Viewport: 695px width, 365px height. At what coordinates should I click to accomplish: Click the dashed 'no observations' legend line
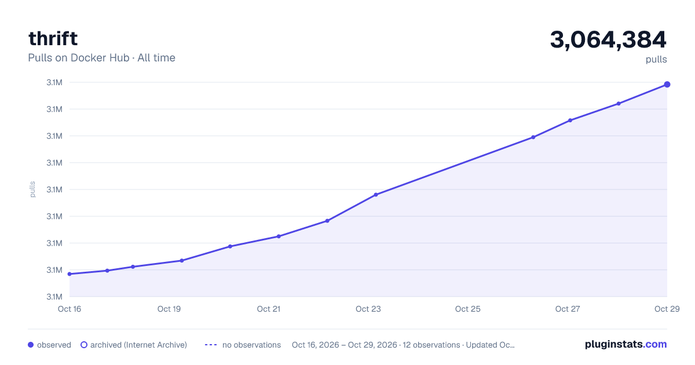(x=211, y=345)
